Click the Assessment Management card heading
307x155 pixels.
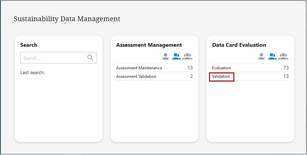click(149, 45)
